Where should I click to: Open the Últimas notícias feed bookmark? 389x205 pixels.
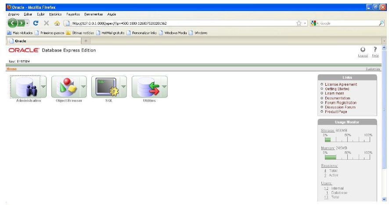[x=80, y=33]
